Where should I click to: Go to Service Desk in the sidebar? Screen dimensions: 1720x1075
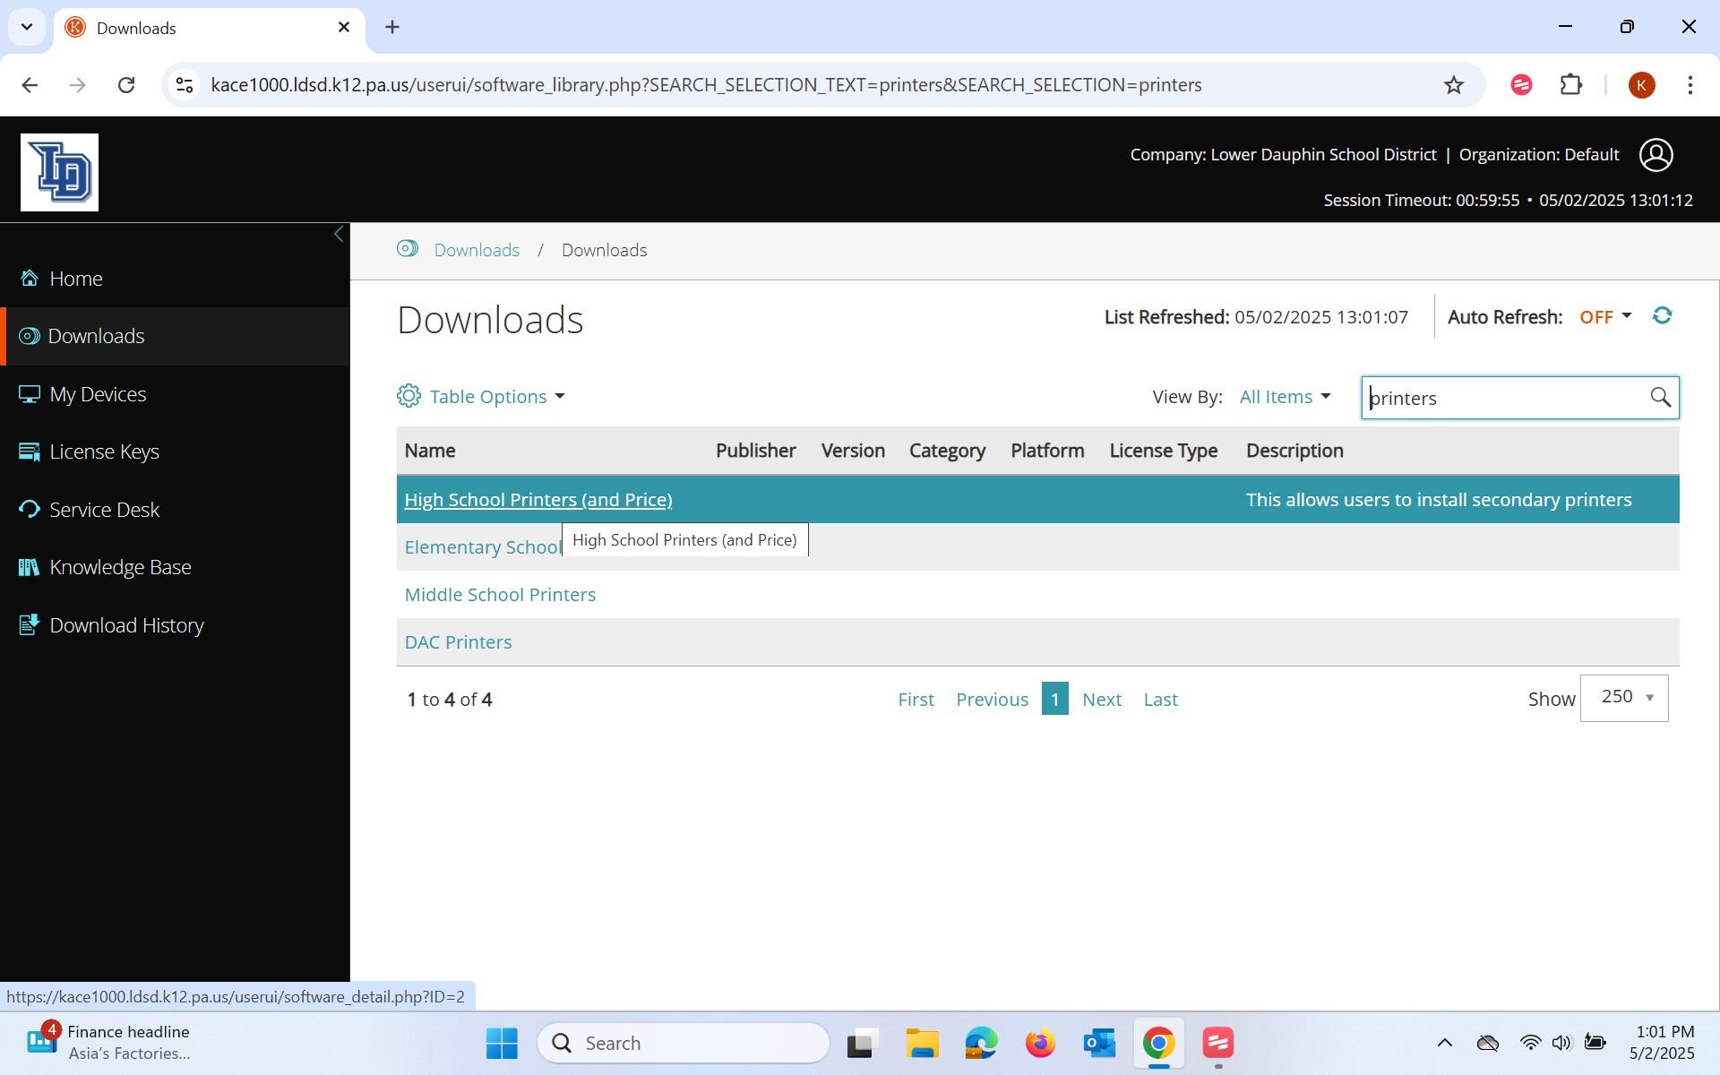point(104,510)
